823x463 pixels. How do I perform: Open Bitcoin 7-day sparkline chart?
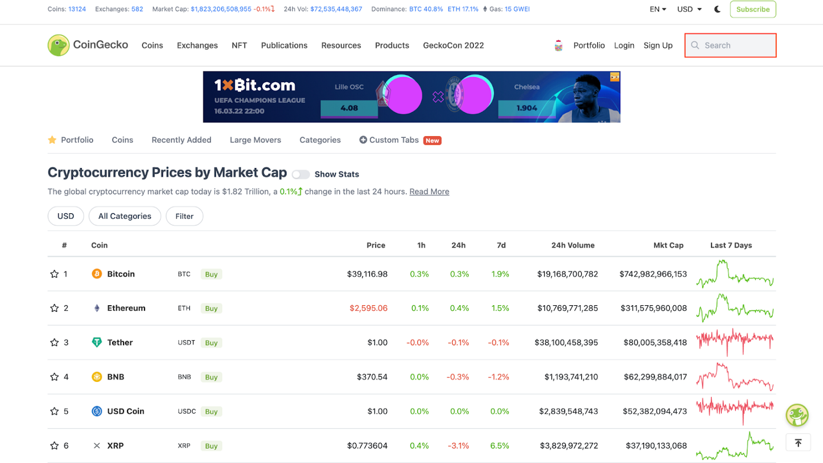pyautogui.click(x=735, y=274)
